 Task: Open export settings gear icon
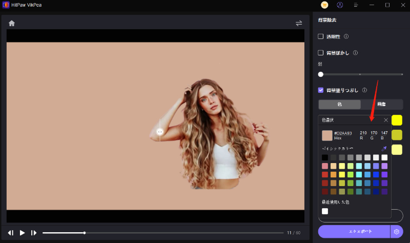coord(396,232)
